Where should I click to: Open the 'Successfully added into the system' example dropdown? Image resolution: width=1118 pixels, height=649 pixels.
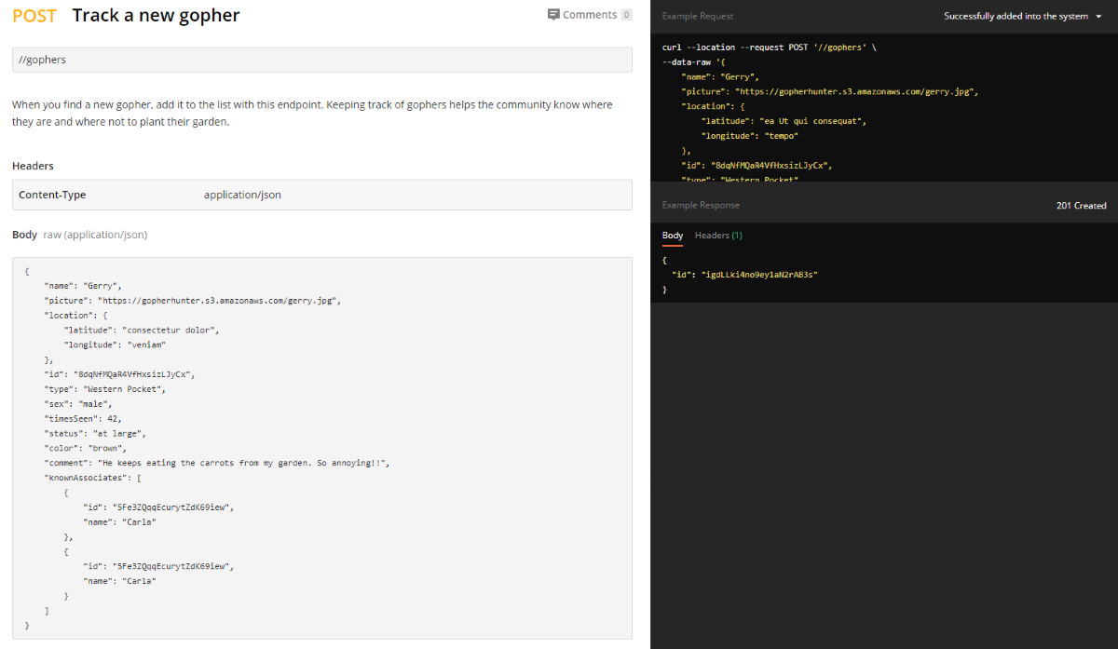click(1016, 16)
